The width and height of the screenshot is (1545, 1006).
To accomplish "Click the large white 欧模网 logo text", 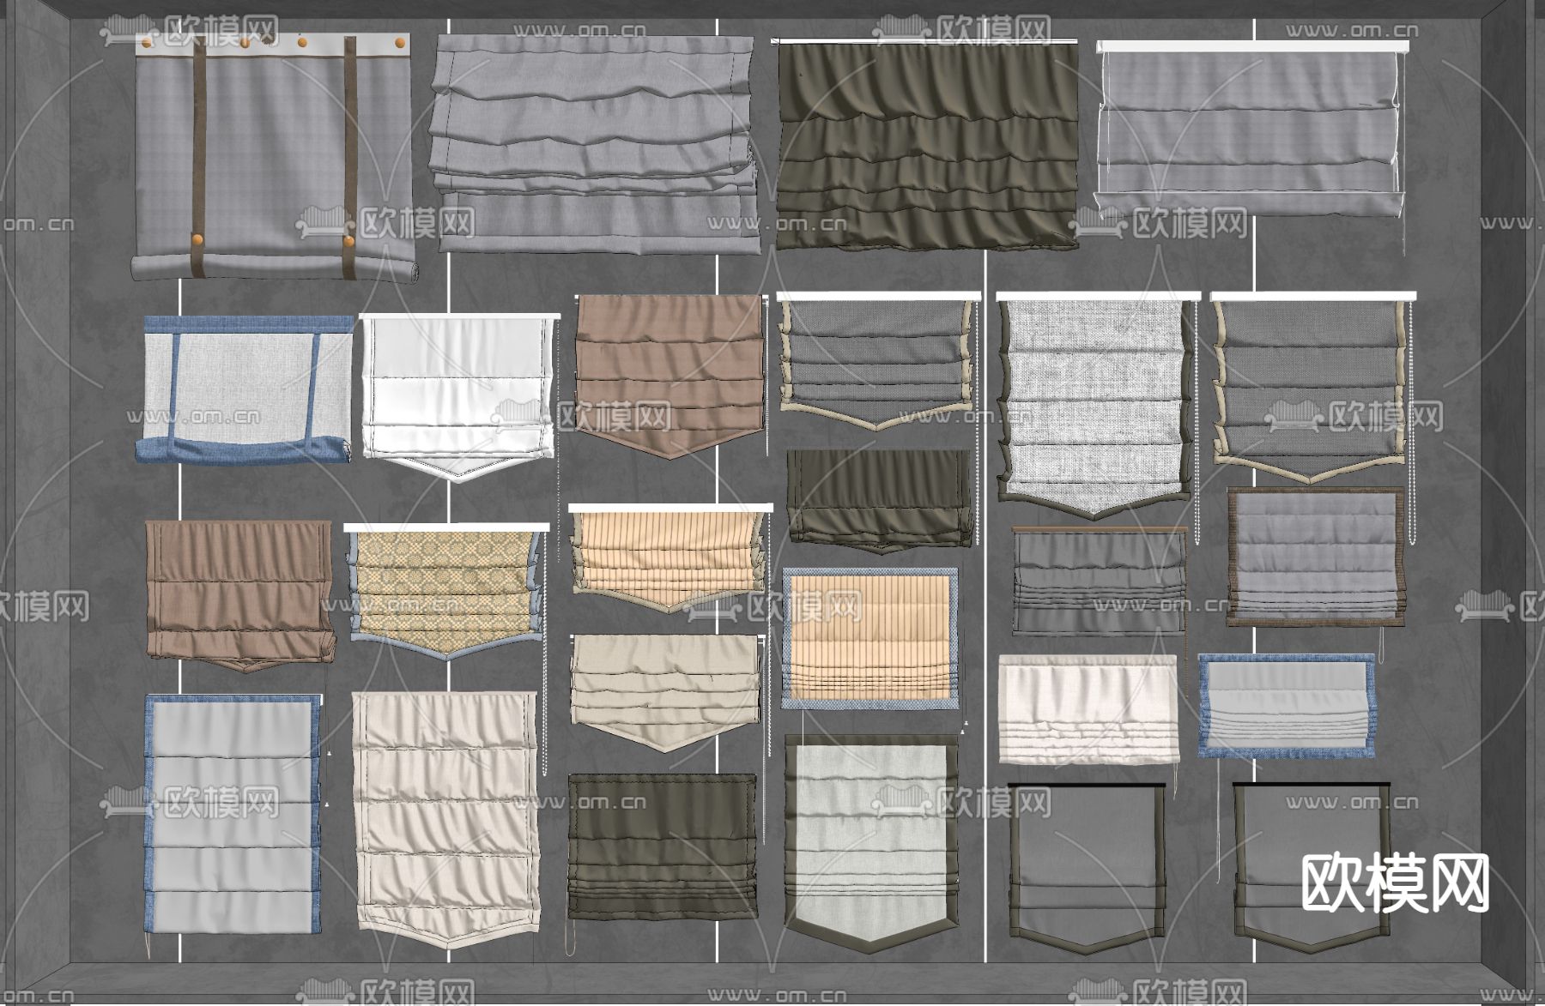I will [x=1395, y=883].
